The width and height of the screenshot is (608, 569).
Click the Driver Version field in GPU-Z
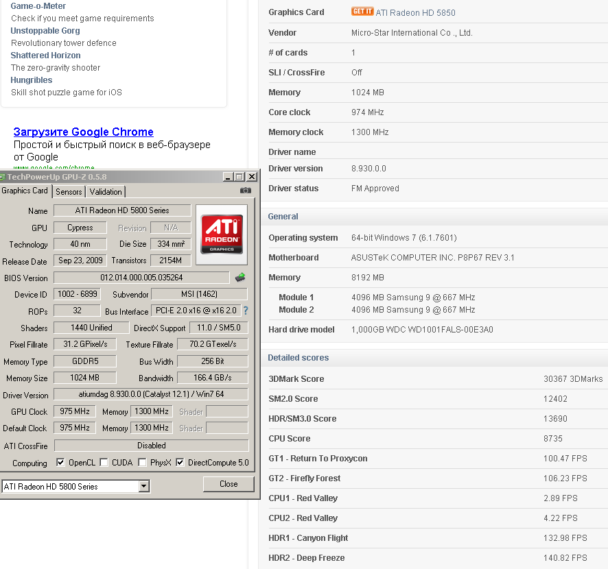pos(151,394)
